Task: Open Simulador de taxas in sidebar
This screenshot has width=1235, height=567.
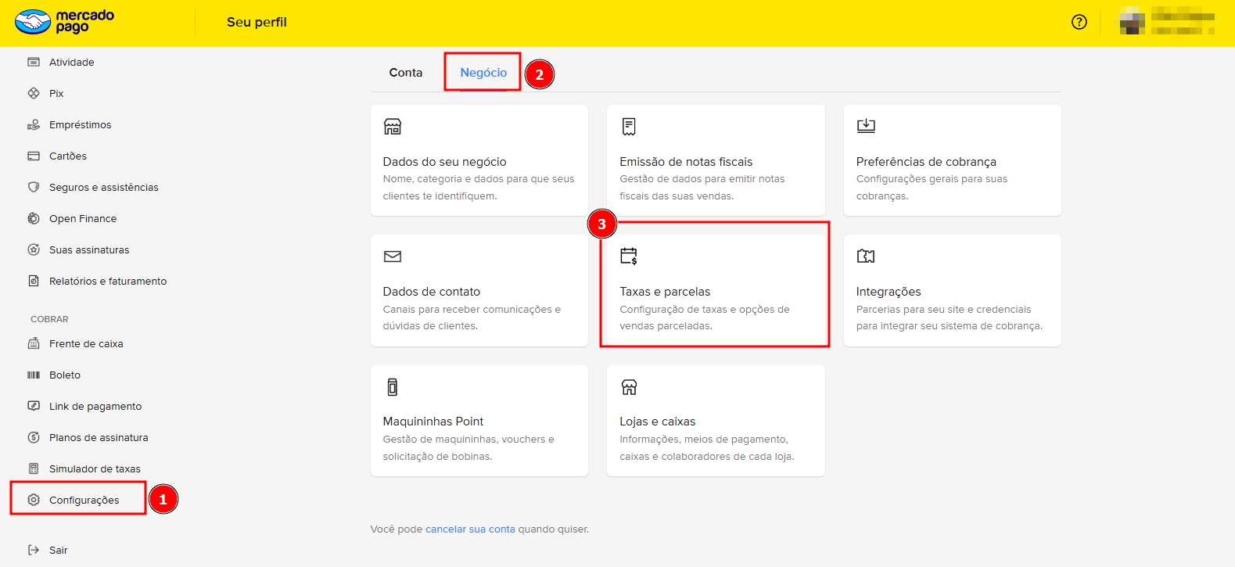Action: (95, 469)
